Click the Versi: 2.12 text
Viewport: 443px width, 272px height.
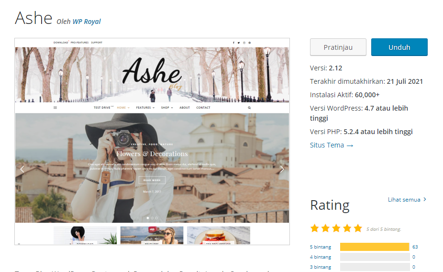pos(326,68)
